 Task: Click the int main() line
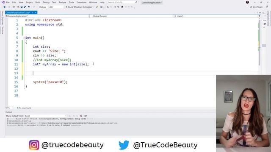click(35, 38)
